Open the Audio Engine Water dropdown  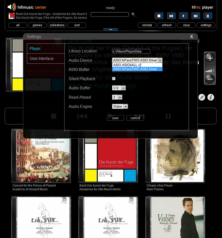(120, 107)
